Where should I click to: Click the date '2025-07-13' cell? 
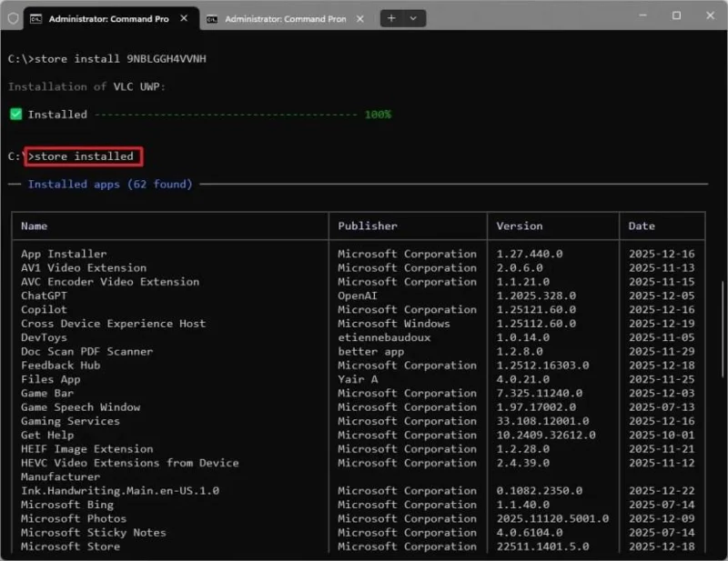pyautogui.click(x=662, y=407)
